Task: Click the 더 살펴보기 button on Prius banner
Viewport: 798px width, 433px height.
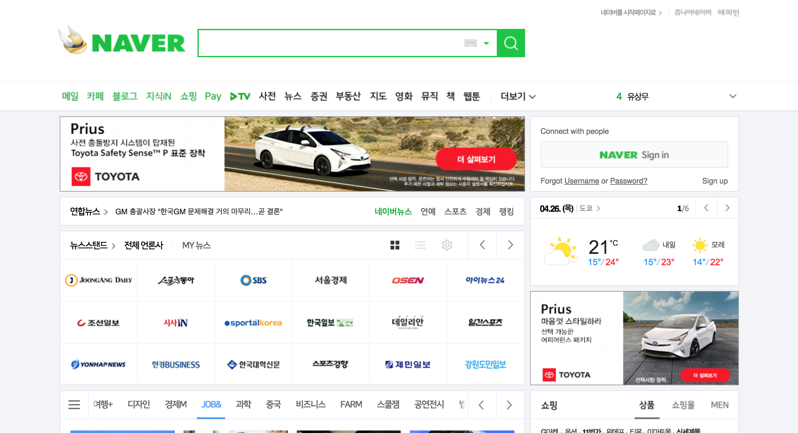Action: click(476, 159)
